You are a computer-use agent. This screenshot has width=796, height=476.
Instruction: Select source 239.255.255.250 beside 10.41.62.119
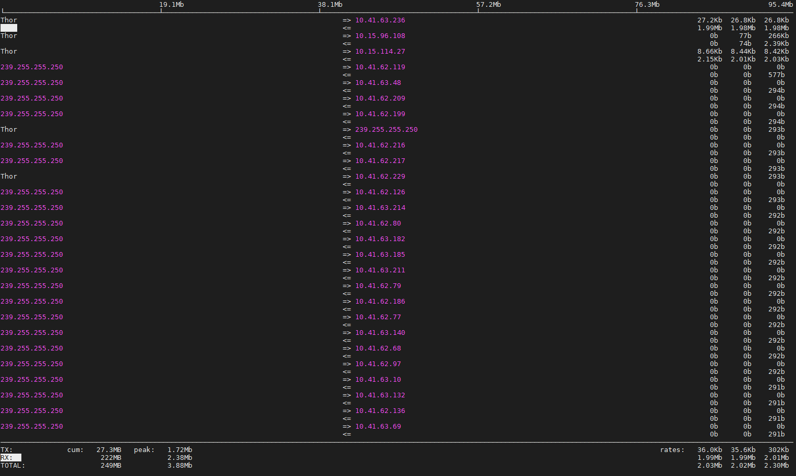tap(32, 67)
